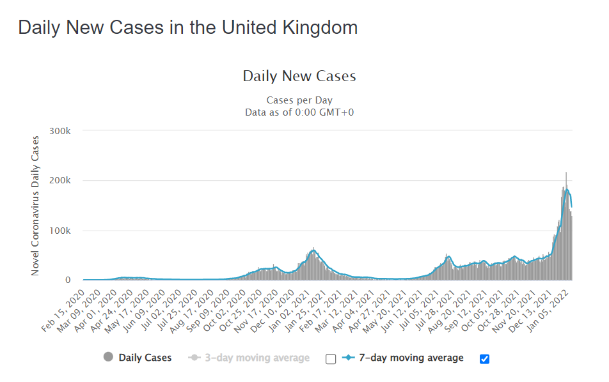This screenshot has width=609, height=382.
Task: Toggle the Daily Cases series label
Action: coord(145,358)
